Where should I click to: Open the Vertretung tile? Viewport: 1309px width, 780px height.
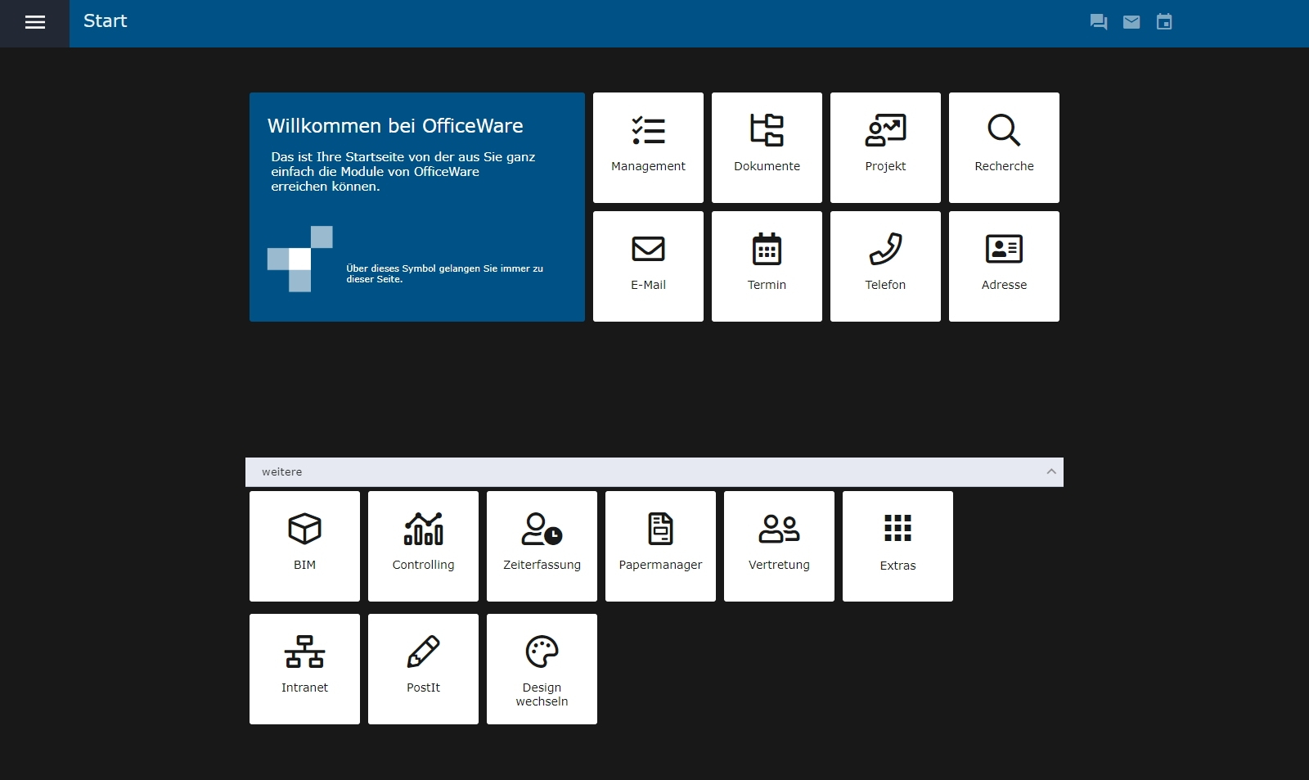click(779, 546)
